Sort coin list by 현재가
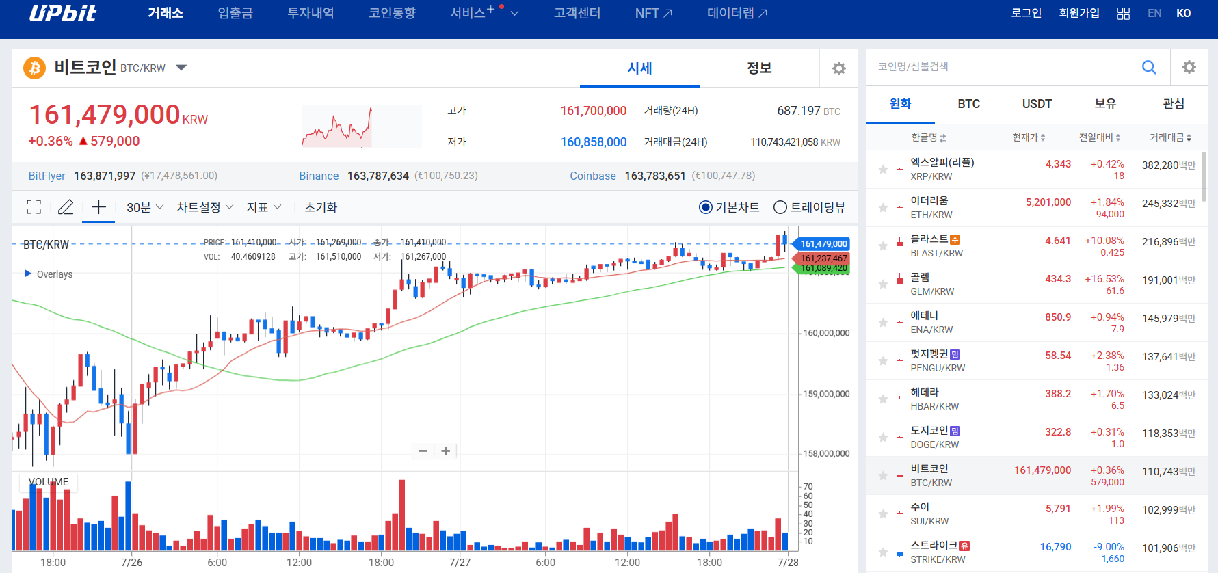1218x573 pixels. (1029, 137)
